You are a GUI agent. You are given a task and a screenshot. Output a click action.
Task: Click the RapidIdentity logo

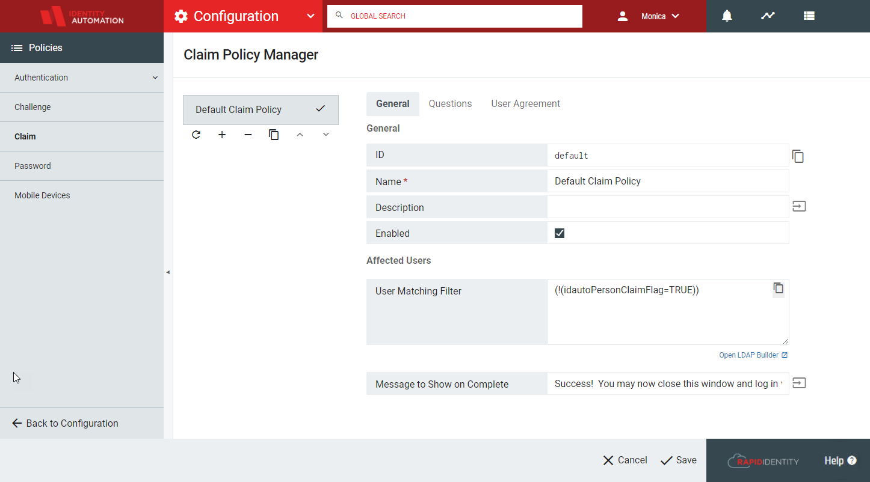pos(763,461)
